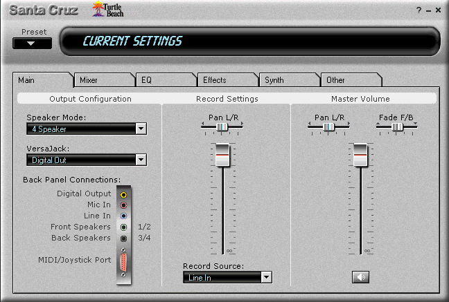
Task: Open the Record Source dropdown
Action: pos(266,277)
